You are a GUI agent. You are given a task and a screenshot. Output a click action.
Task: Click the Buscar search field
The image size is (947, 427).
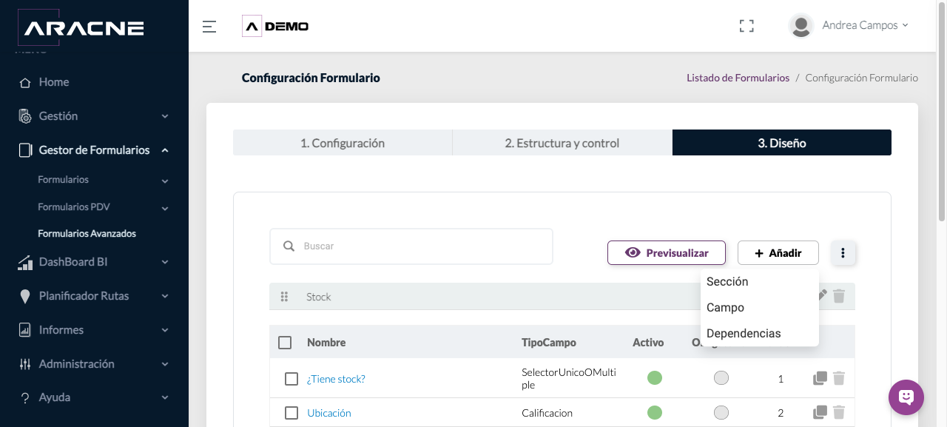click(x=411, y=246)
